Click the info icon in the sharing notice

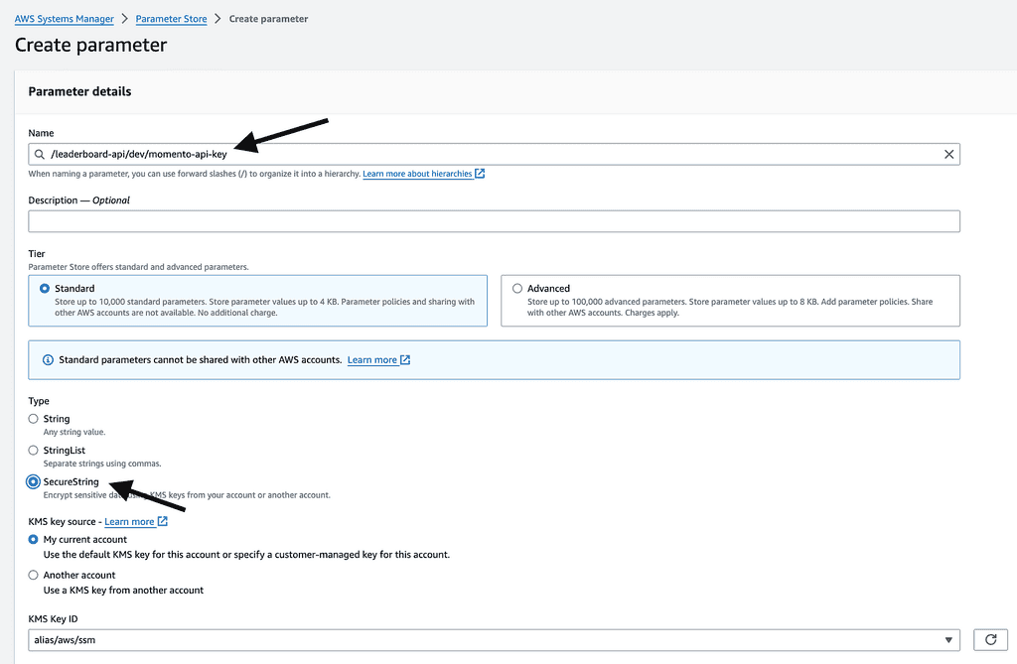pos(48,360)
